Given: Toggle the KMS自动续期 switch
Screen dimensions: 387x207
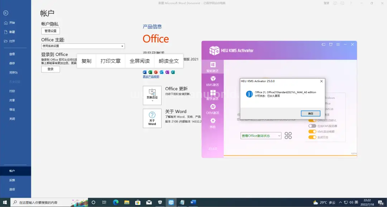Looking at the screenshot, I should click(312, 132).
